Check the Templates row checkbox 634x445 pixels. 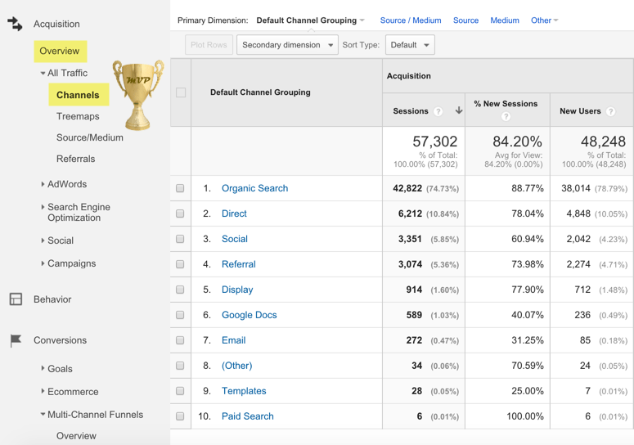pyautogui.click(x=180, y=391)
